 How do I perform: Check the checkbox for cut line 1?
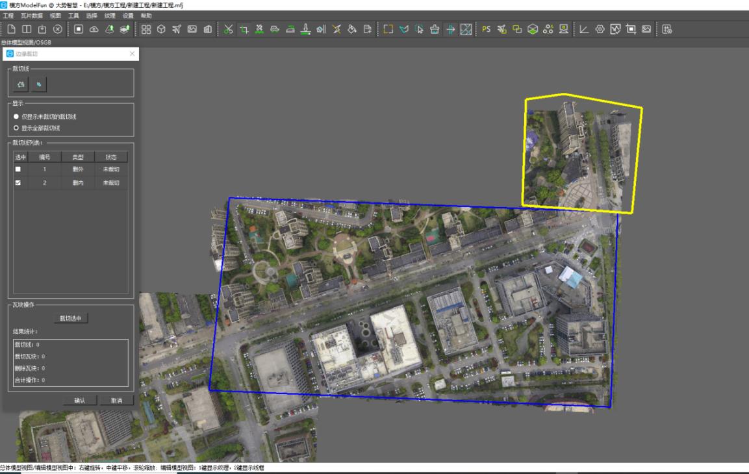click(x=18, y=169)
